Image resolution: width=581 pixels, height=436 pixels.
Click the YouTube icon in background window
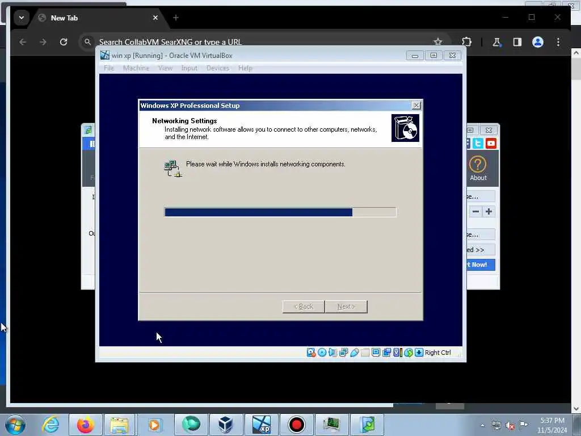491,143
